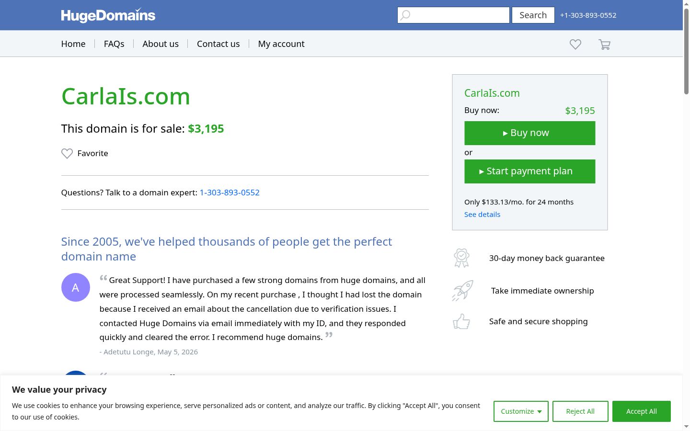Viewport: 690px width, 431px height.
Task: Click the thumbs-up secure shopping icon
Action: tap(461, 321)
